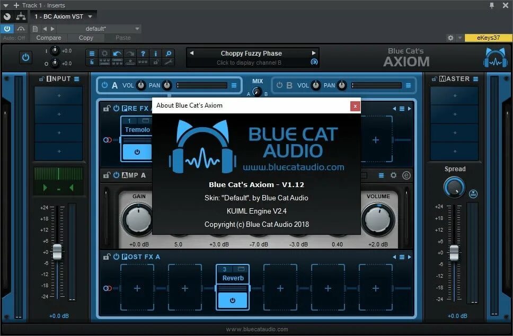Open channel A options menu
Image resolution: width=513 pixels, height=336 pixels.
pos(234,85)
